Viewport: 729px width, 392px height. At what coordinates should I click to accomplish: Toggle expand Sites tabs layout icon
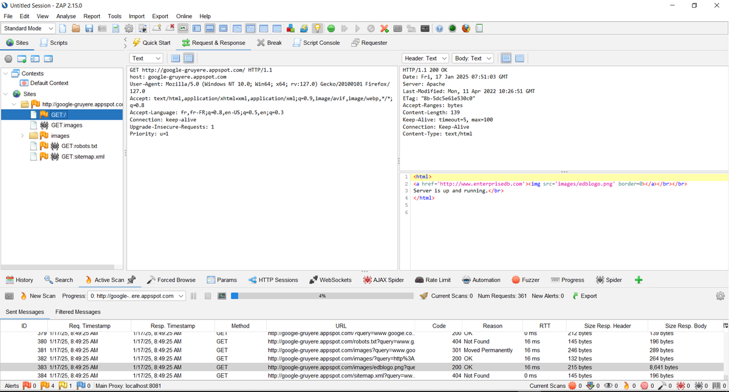point(197,29)
